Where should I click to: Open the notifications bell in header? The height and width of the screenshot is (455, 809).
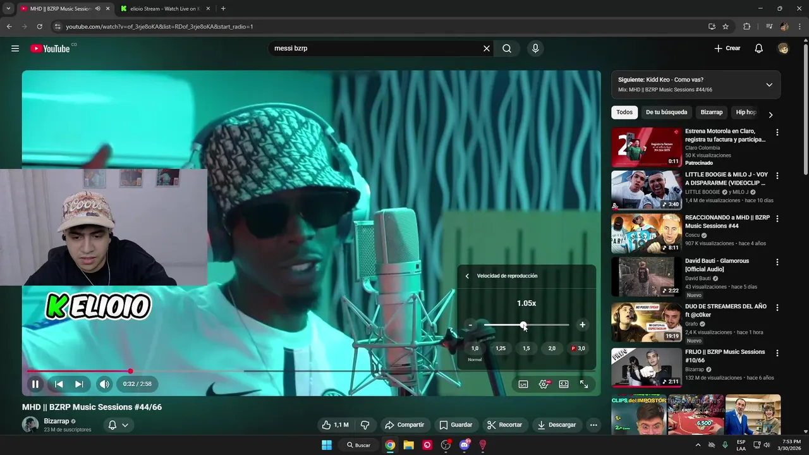tap(759, 49)
